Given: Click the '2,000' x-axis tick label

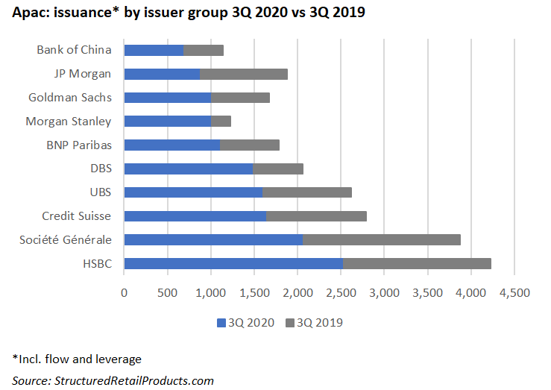Looking at the screenshot, I should 297,292.
